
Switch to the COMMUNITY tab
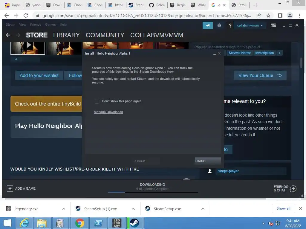[105, 35]
